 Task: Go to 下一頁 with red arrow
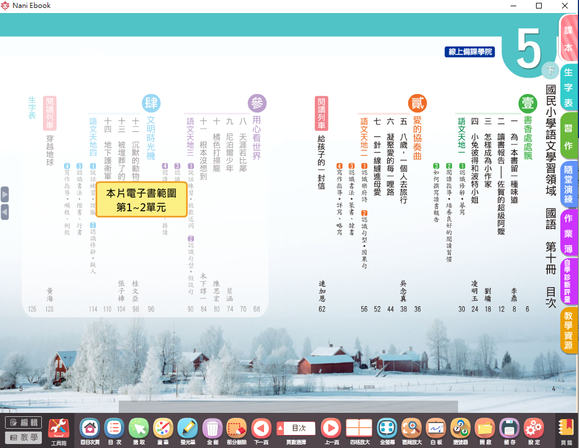(261, 429)
